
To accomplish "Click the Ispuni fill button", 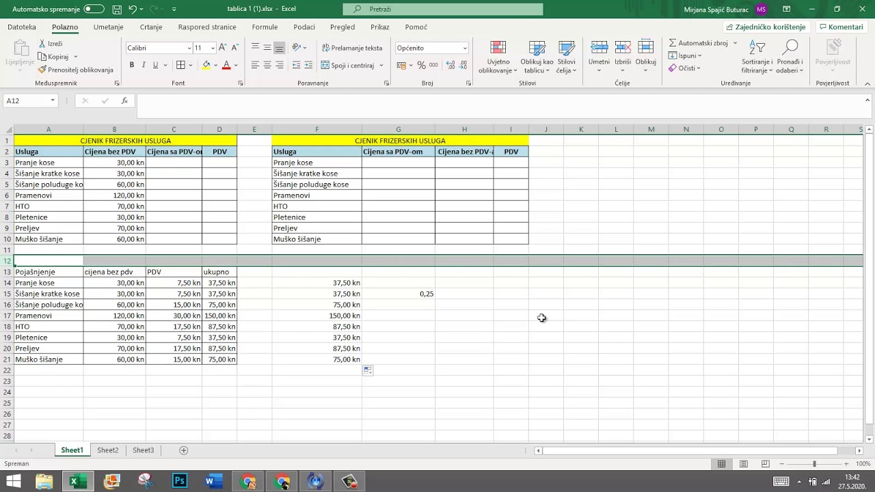I will (685, 55).
